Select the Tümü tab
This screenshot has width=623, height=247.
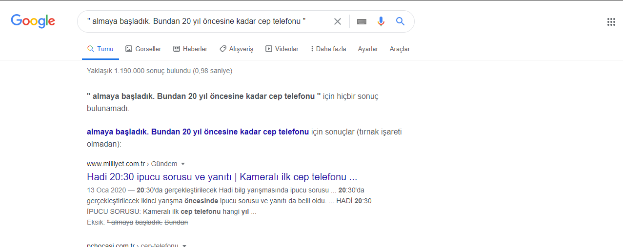(x=100, y=49)
